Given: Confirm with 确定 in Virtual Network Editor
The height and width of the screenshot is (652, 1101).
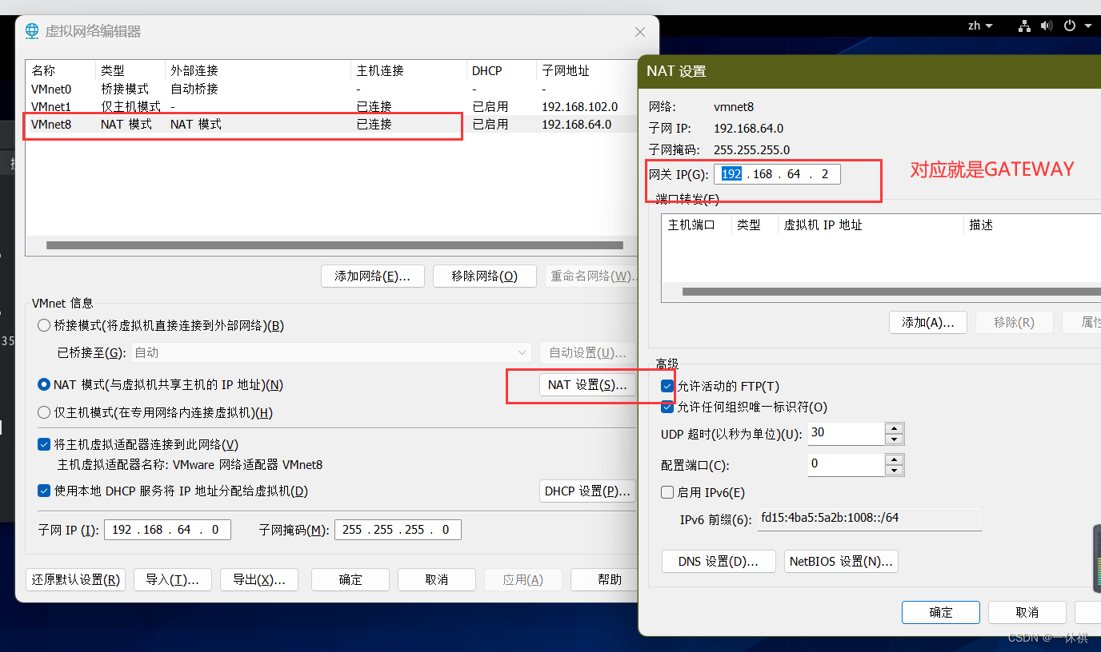Looking at the screenshot, I should click(350, 579).
